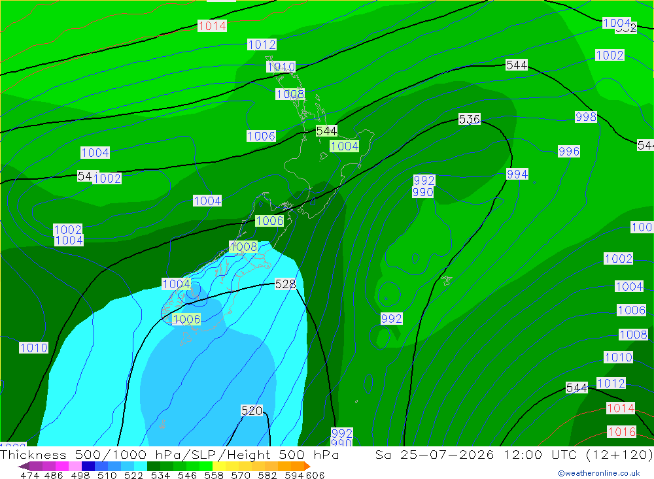Click the 582 legend value
The image size is (654, 479).
267,475
